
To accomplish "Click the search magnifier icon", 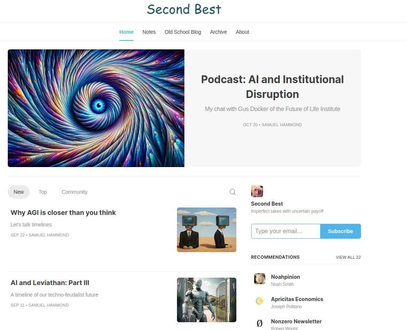I will pyautogui.click(x=233, y=192).
